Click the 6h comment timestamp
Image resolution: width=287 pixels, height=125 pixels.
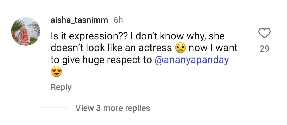pos(118,20)
